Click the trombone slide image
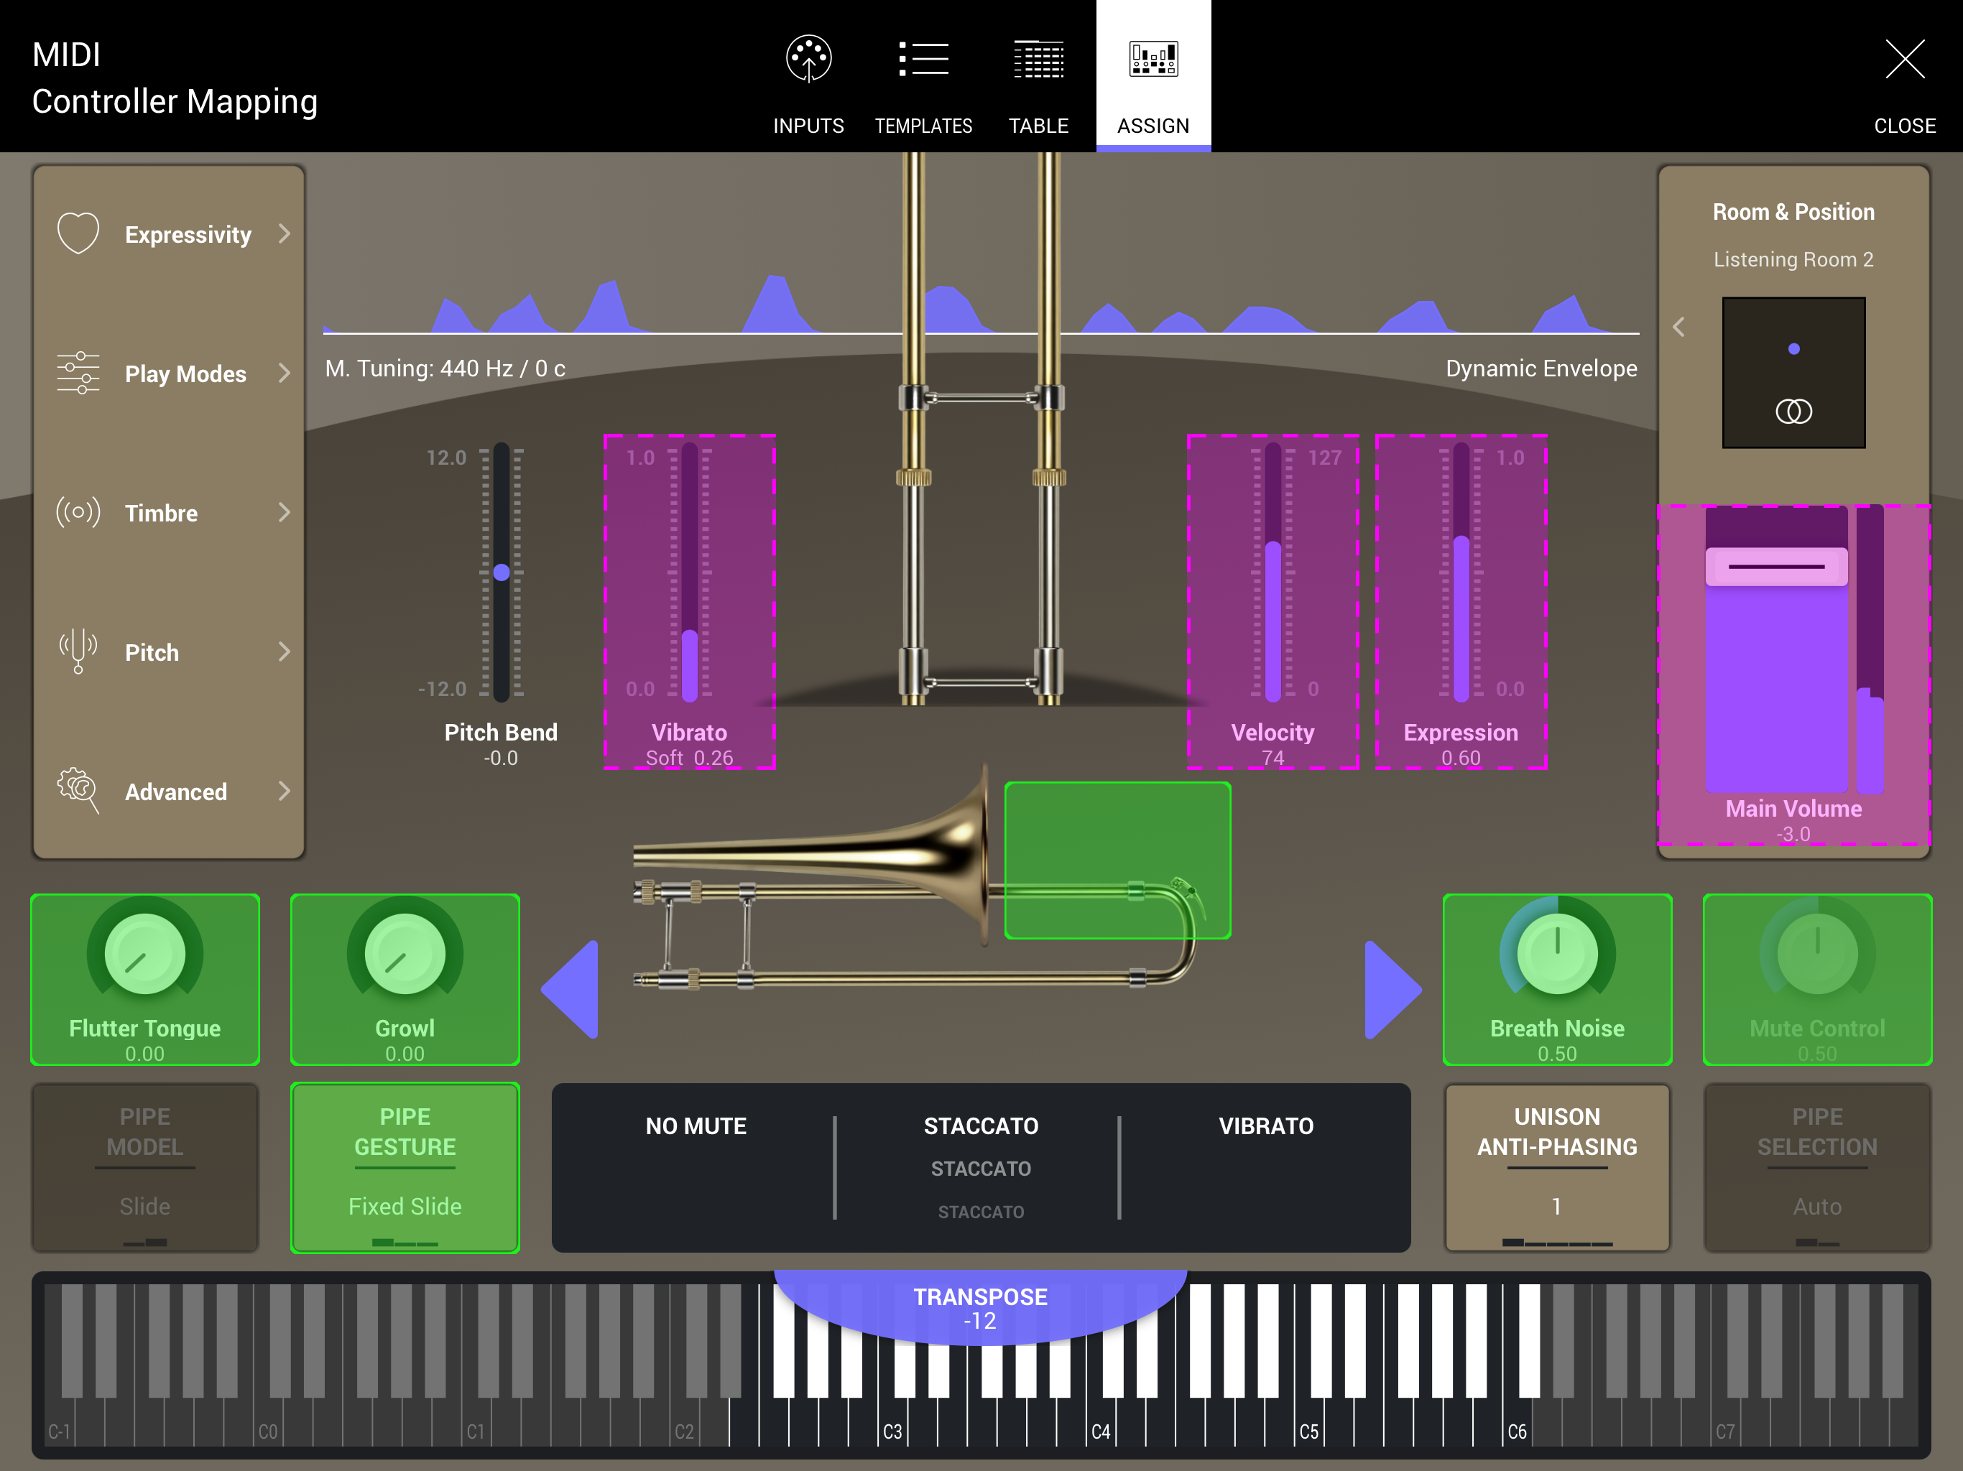This screenshot has width=1963, height=1471. click(981, 429)
